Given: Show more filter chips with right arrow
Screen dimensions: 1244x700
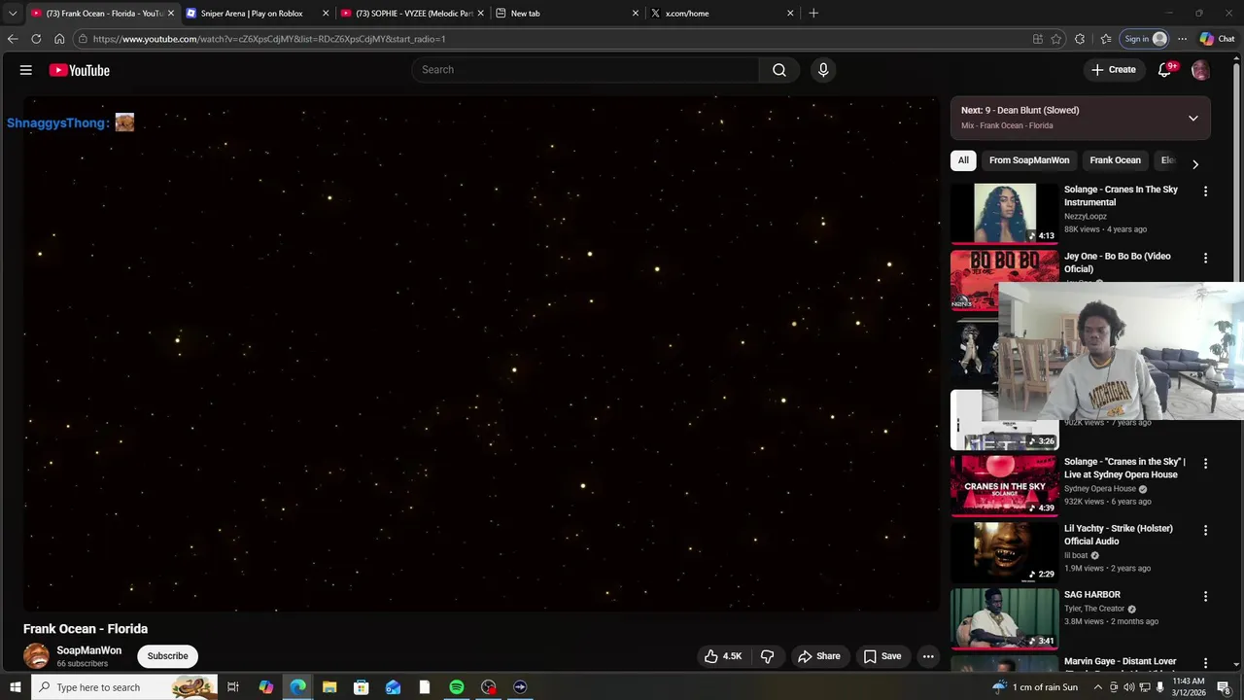Looking at the screenshot, I should pos(1194,164).
